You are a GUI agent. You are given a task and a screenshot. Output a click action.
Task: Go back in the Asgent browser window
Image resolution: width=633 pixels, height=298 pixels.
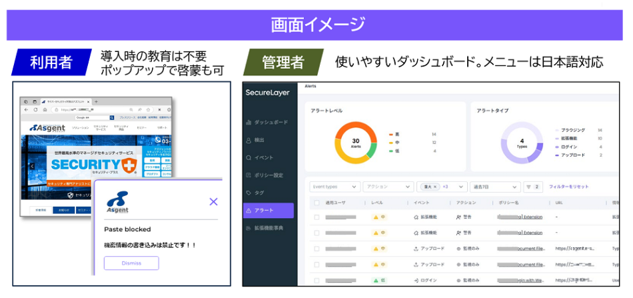[27, 109]
